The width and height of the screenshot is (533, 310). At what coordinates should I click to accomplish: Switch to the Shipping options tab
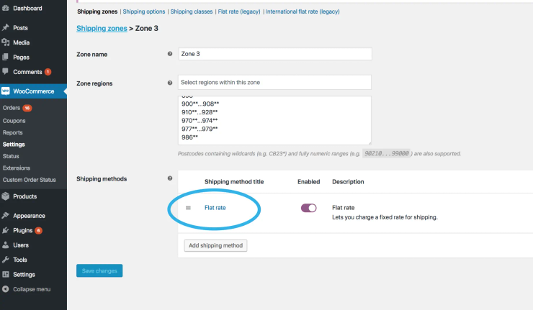tap(143, 12)
